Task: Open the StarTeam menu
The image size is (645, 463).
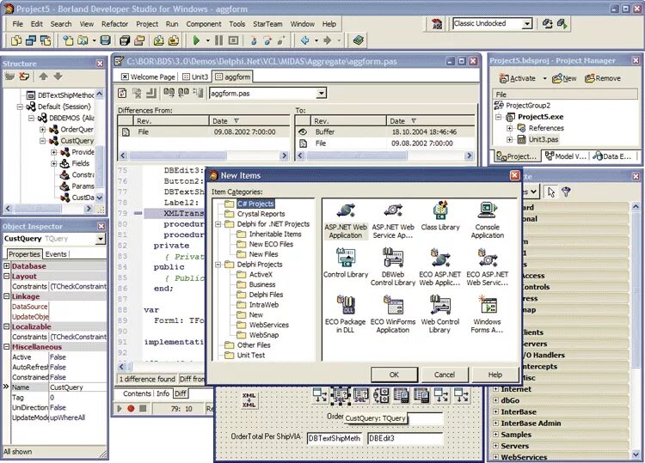Action: [267, 24]
